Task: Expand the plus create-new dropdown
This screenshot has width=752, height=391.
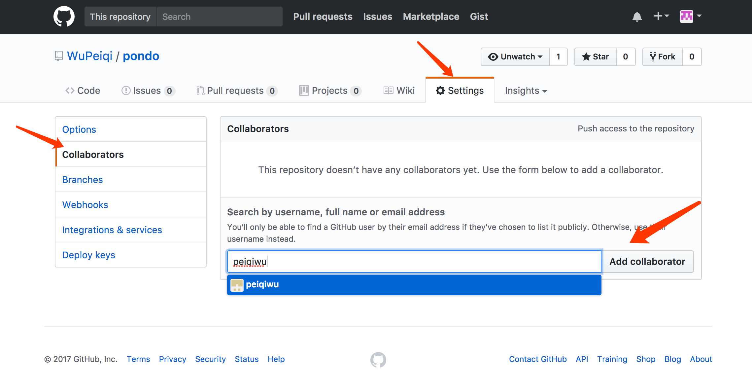Action: click(661, 16)
